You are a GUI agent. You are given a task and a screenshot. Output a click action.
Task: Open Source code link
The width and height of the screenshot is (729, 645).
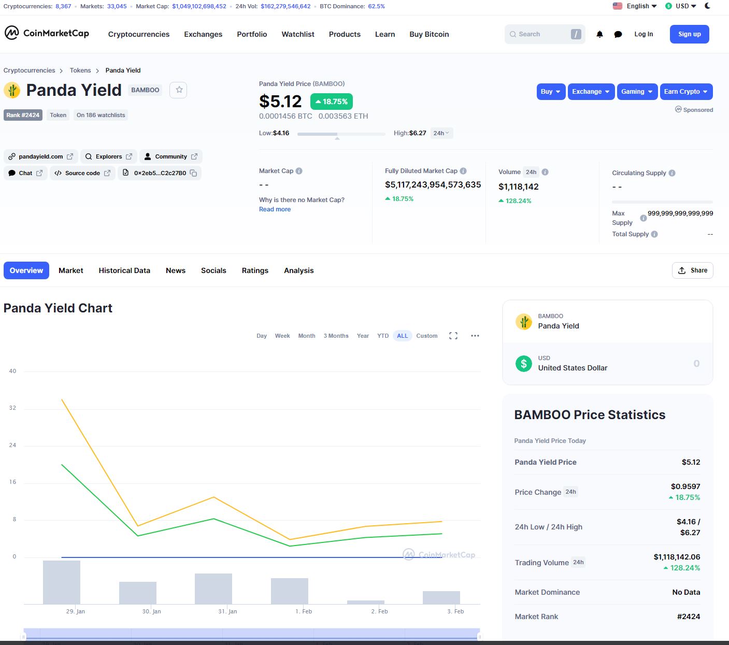point(82,173)
